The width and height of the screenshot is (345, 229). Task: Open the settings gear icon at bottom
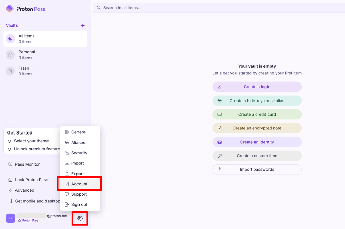pos(80,218)
